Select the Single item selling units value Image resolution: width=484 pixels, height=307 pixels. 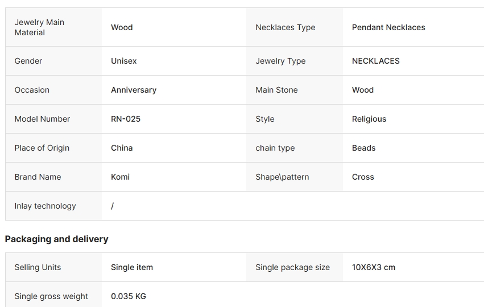click(132, 268)
